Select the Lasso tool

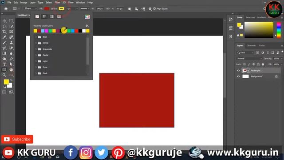pos(4,26)
